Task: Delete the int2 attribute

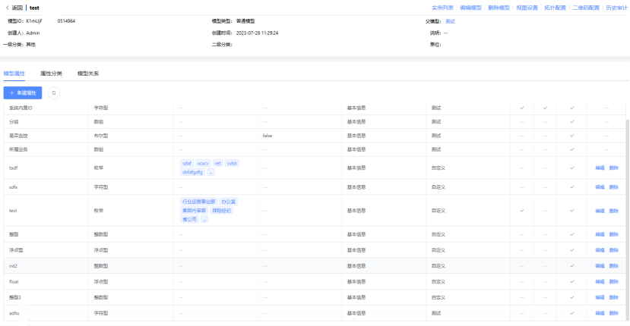Action: tap(613, 266)
